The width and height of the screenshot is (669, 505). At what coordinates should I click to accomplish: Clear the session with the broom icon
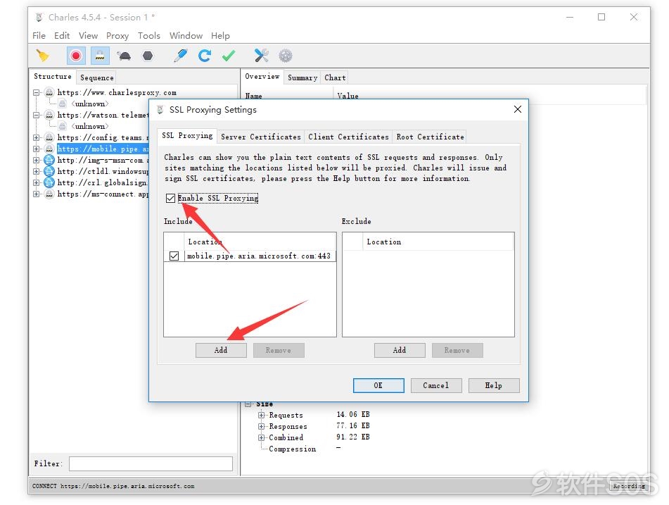click(43, 56)
